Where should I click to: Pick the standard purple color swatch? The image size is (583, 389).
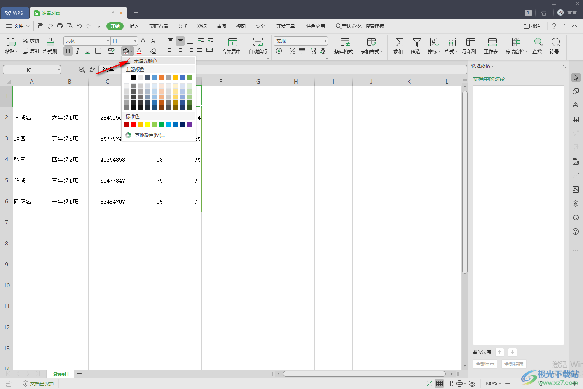tap(189, 124)
